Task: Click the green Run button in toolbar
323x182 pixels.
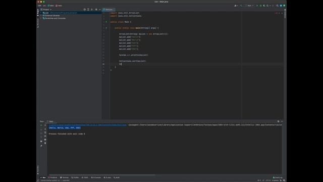Action: pyautogui.click(x=257, y=6)
